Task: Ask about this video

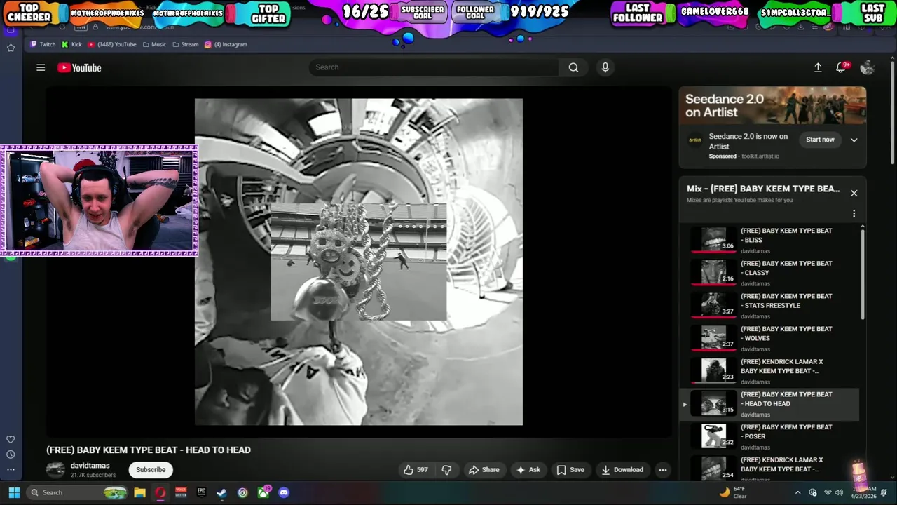Action: [528, 470]
